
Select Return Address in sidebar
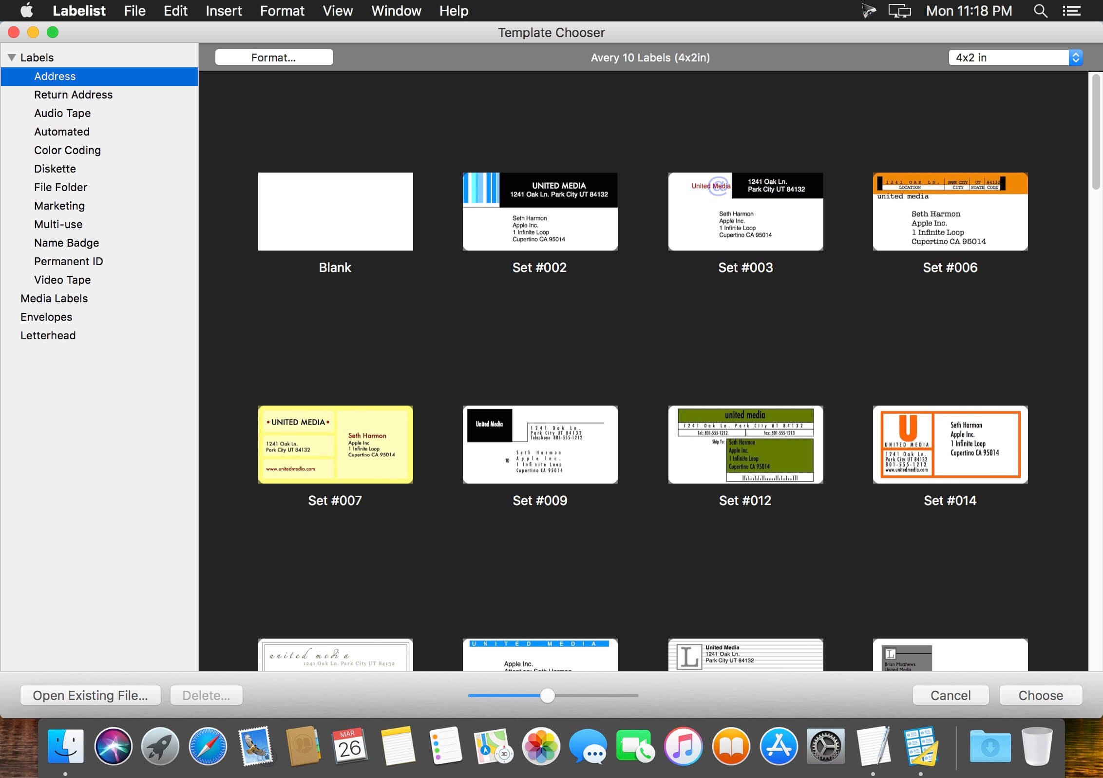pyautogui.click(x=99, y=95)
